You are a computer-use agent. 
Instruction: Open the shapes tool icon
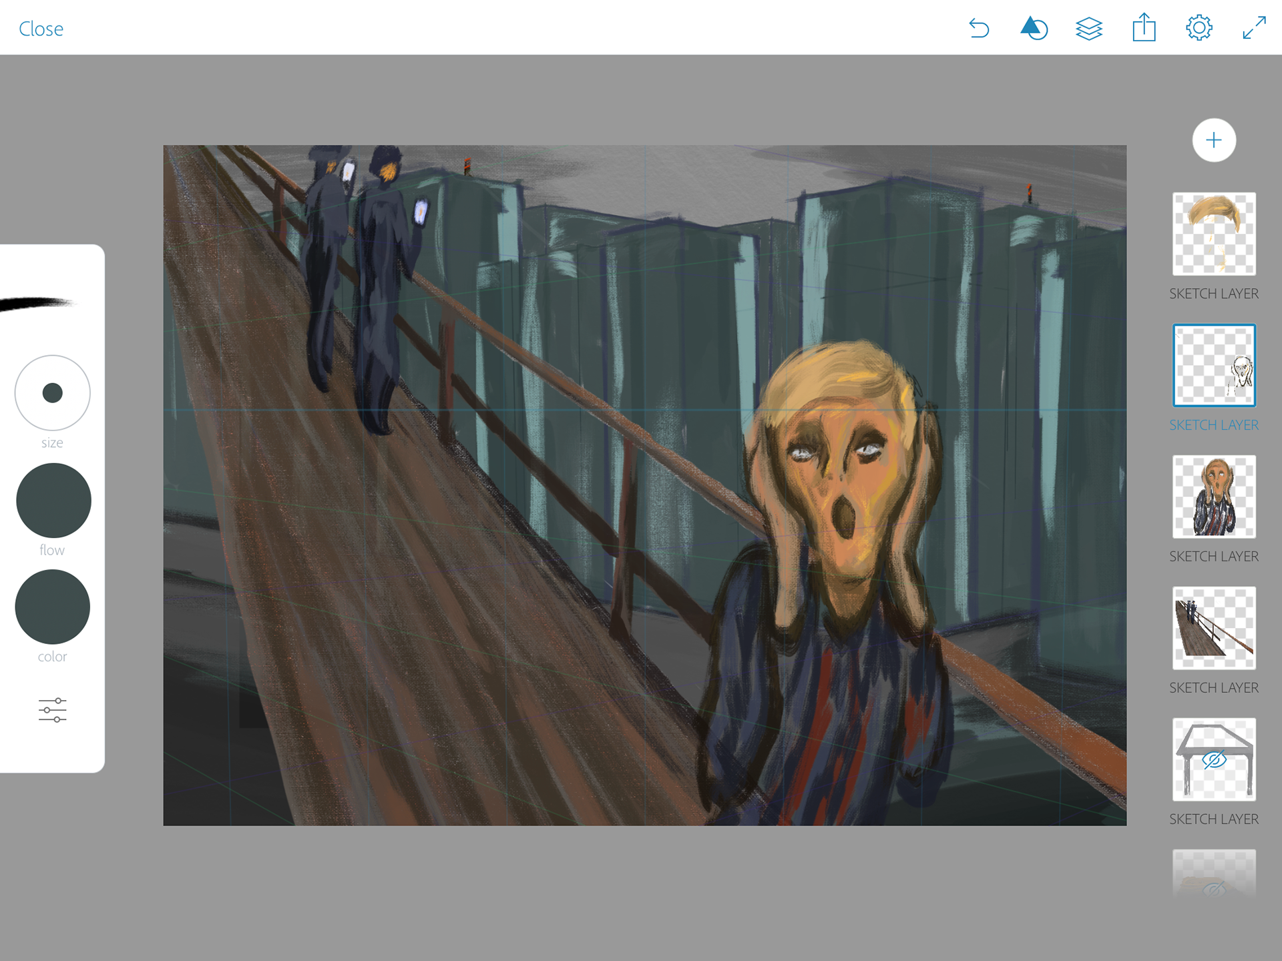[1034, 28]
